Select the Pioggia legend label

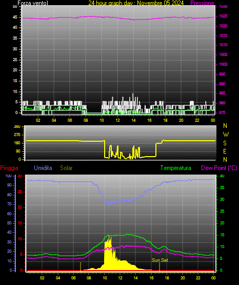coord(9,168)
